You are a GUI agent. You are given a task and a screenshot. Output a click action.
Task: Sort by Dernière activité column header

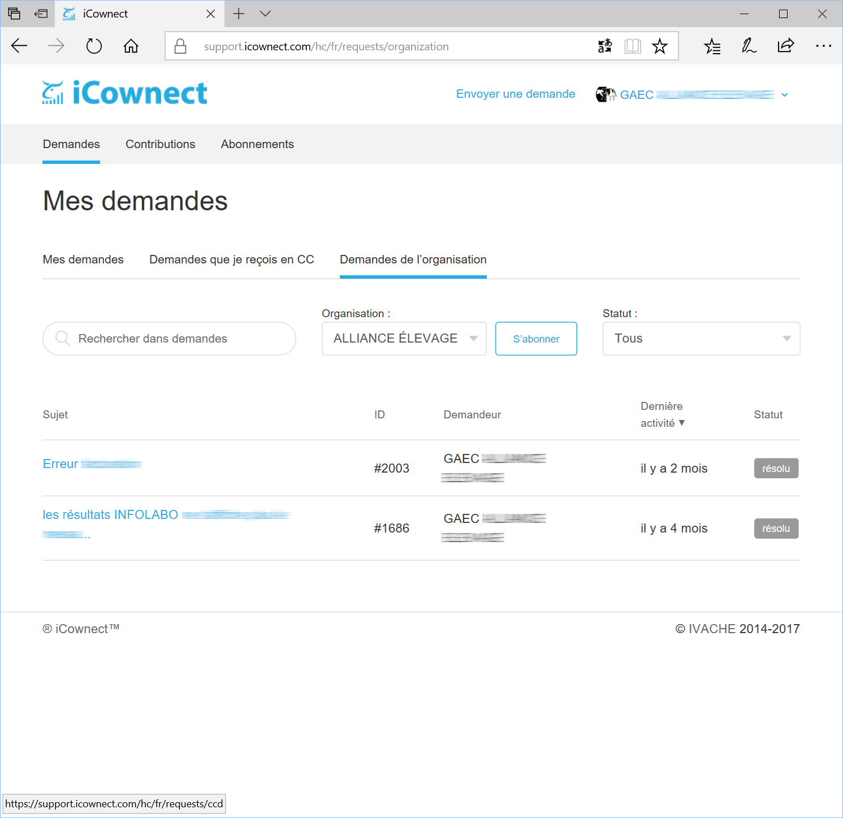coord(663,414)
